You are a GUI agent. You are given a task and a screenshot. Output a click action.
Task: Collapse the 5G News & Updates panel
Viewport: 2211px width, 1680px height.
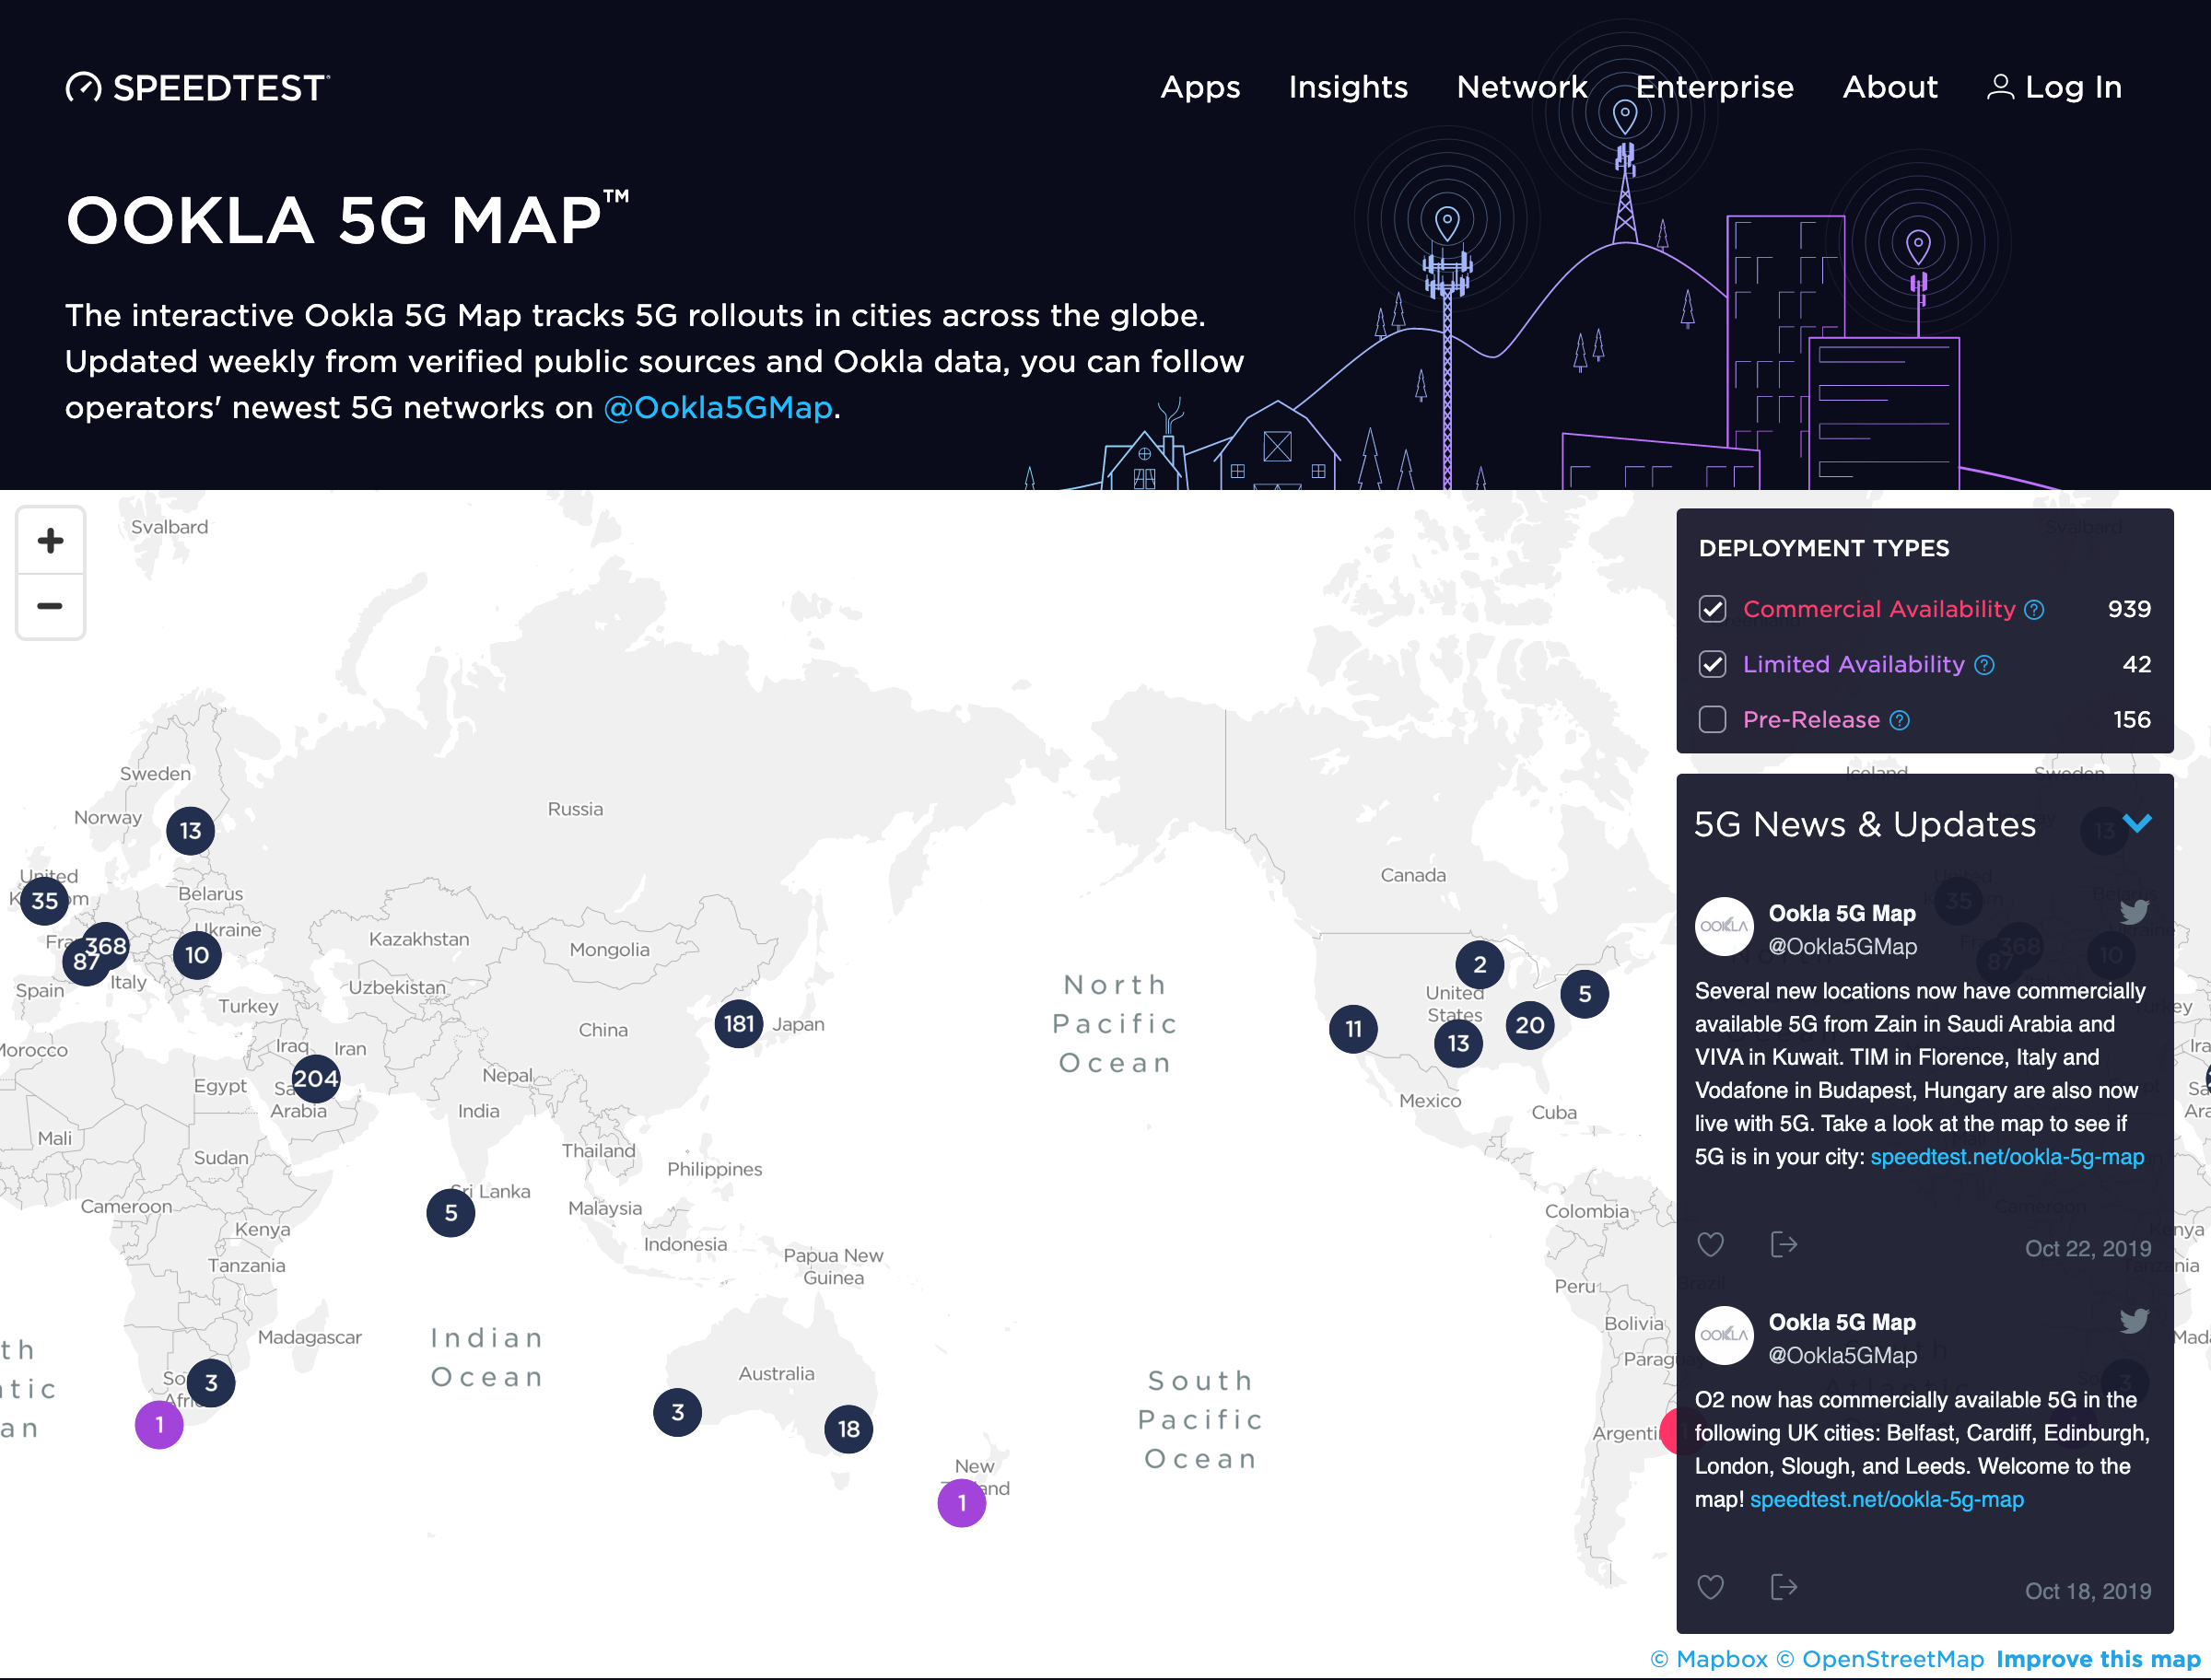click(2137, 824)
